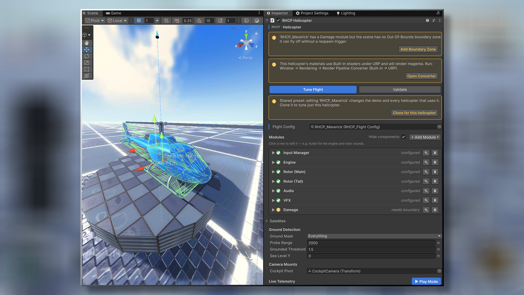Open the Project Settings tab
The width and height of the screenshot is (524, 295).
[x=312, y=13]
